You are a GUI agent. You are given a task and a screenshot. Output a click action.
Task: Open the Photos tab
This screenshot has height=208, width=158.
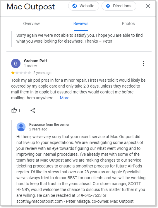click(128, 24)
